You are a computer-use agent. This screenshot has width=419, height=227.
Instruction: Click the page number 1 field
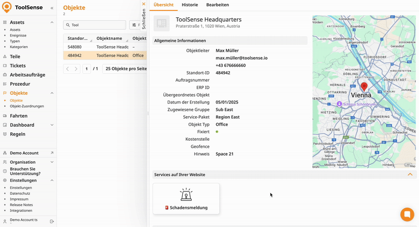tap(86, 69)
